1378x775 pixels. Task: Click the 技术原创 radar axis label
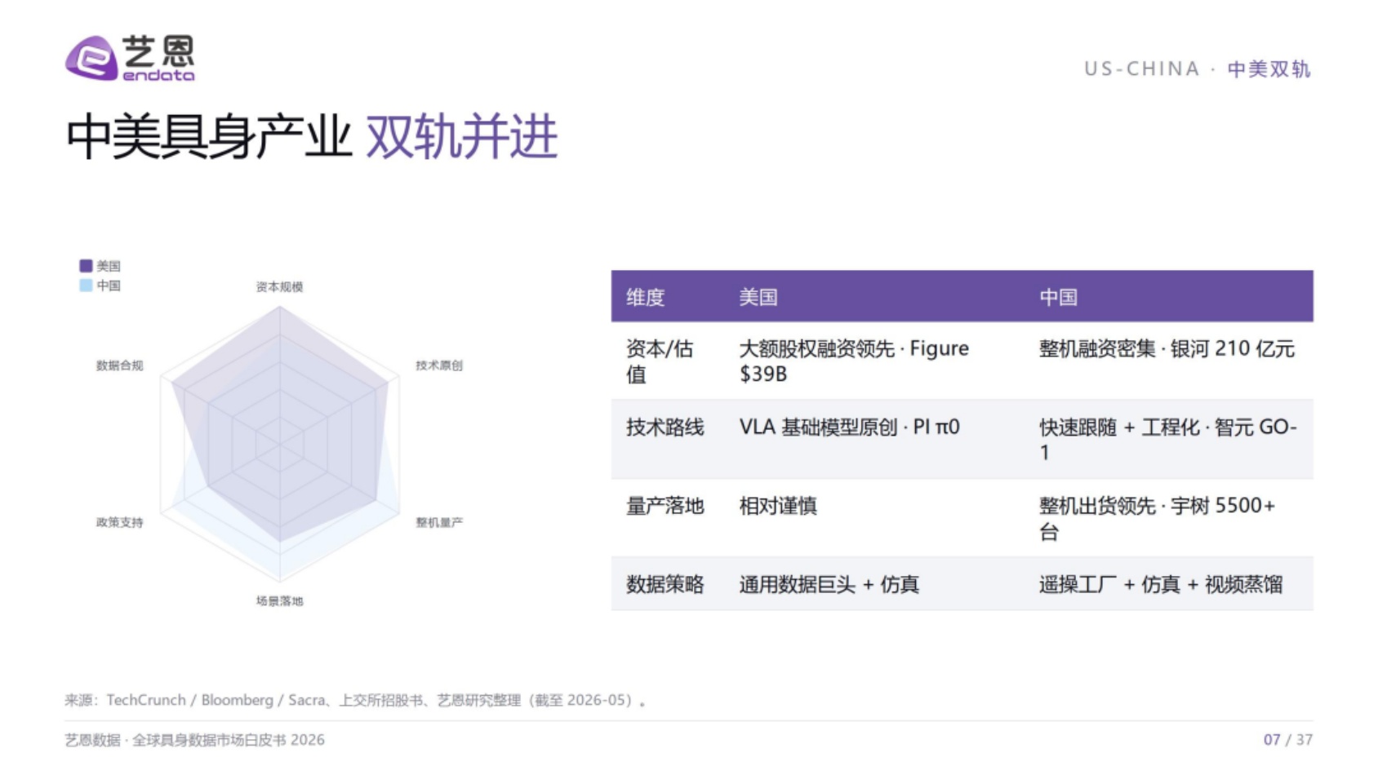pos(439,365)
